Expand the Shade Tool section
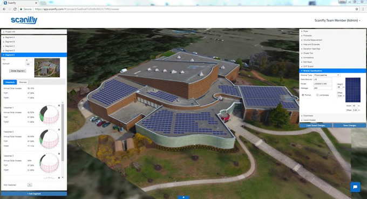Screen dimensions: 367x199 (x=332, y=53)
